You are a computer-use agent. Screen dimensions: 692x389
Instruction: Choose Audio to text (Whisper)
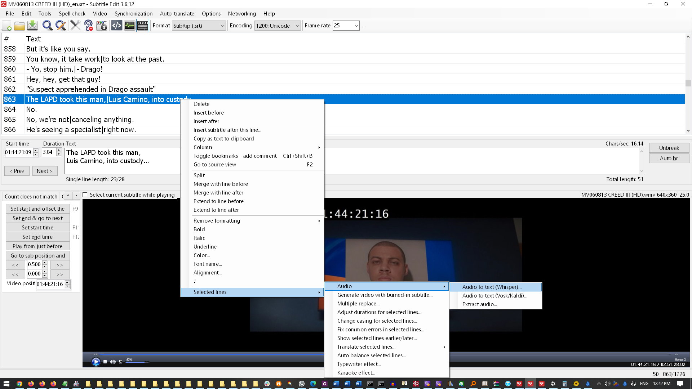click(492, 287)
